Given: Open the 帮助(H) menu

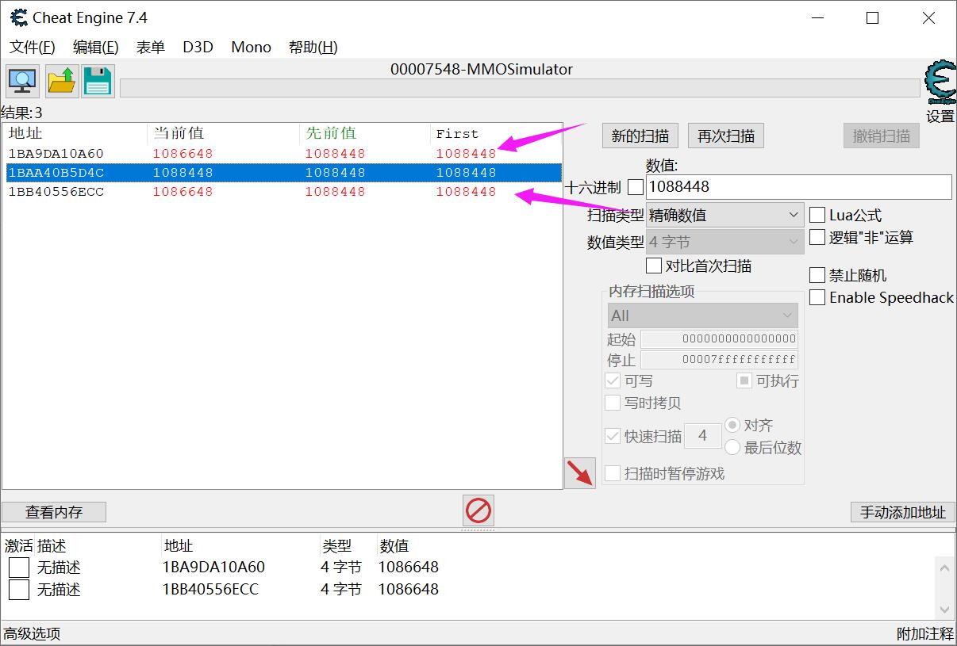Looking at the screenshot, I should pyautogui.click(x=313, y=47).
